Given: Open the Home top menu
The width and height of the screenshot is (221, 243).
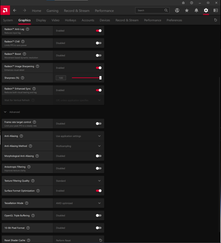Looking at the screenshot, I should pos(37,11).
